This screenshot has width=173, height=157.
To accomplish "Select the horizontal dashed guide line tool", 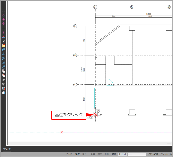I will coord(4,28).
